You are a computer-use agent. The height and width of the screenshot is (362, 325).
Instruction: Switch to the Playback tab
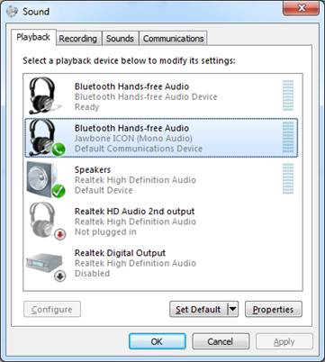(x=33, y=38)
